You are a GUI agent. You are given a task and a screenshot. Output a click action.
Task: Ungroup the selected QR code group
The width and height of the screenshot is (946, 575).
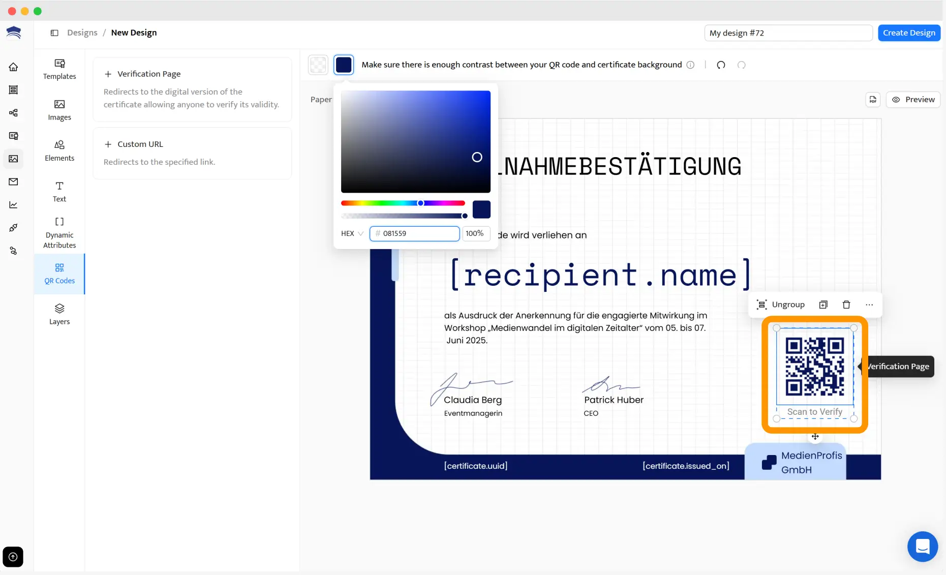[x=781, y=304]
